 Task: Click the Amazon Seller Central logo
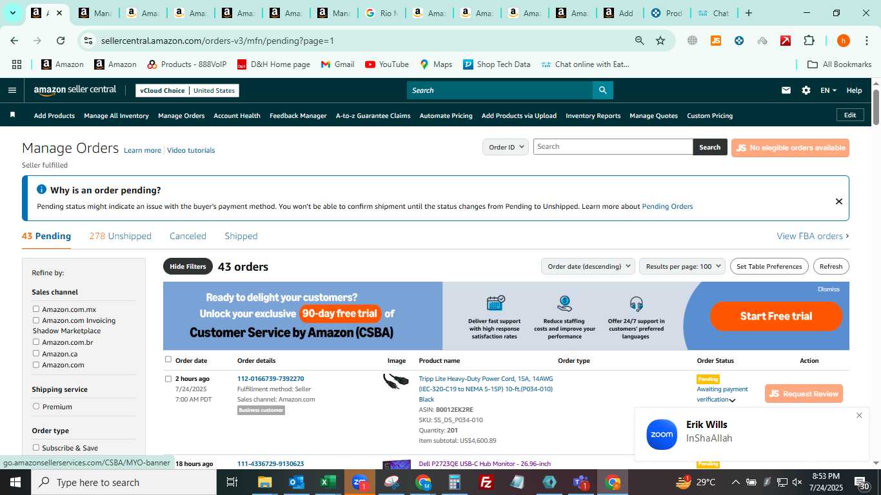pos(75,91)
